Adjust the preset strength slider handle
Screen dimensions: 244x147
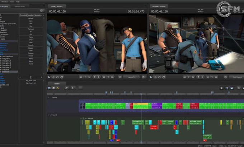(30, 77)
